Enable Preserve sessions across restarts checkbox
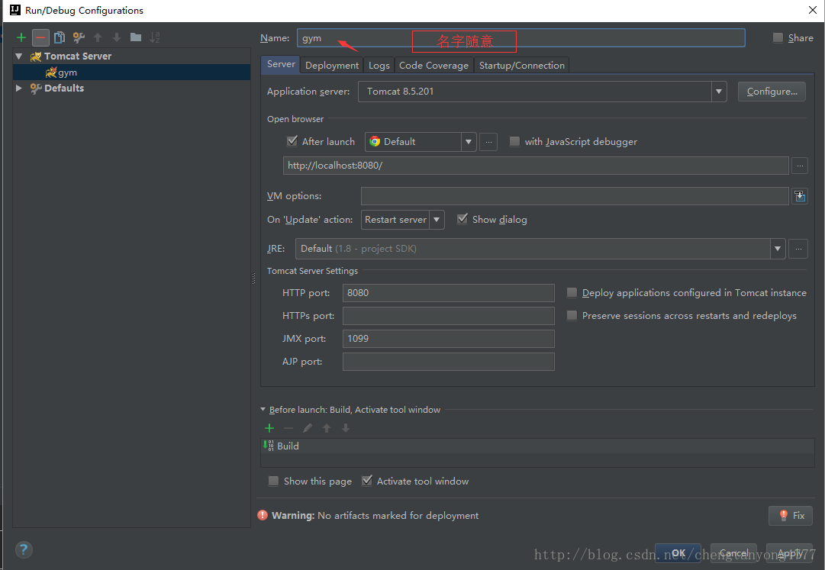 tap(572, 315)
